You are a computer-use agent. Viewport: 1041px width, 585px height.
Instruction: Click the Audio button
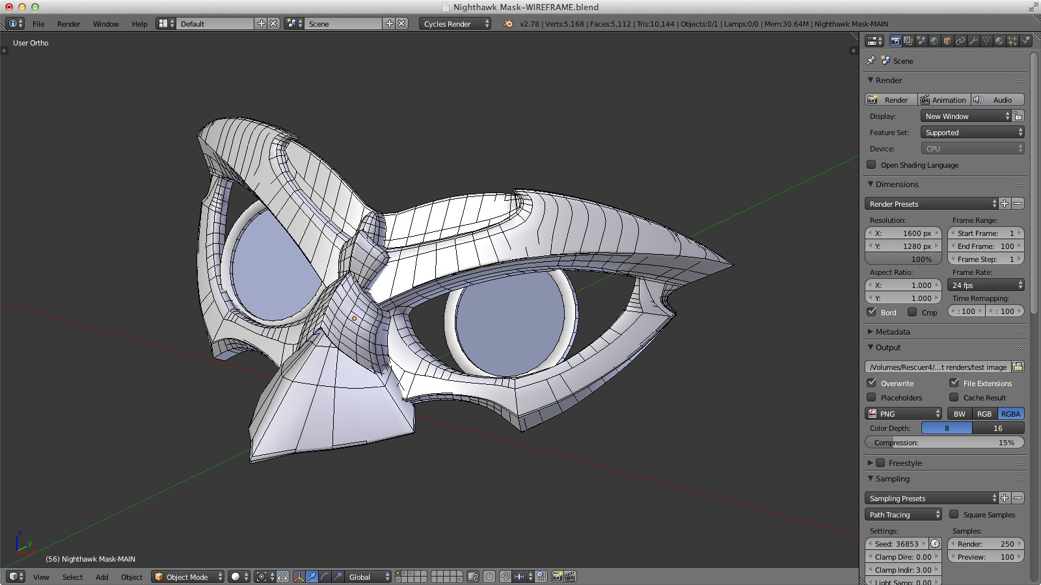click(998, 99)
